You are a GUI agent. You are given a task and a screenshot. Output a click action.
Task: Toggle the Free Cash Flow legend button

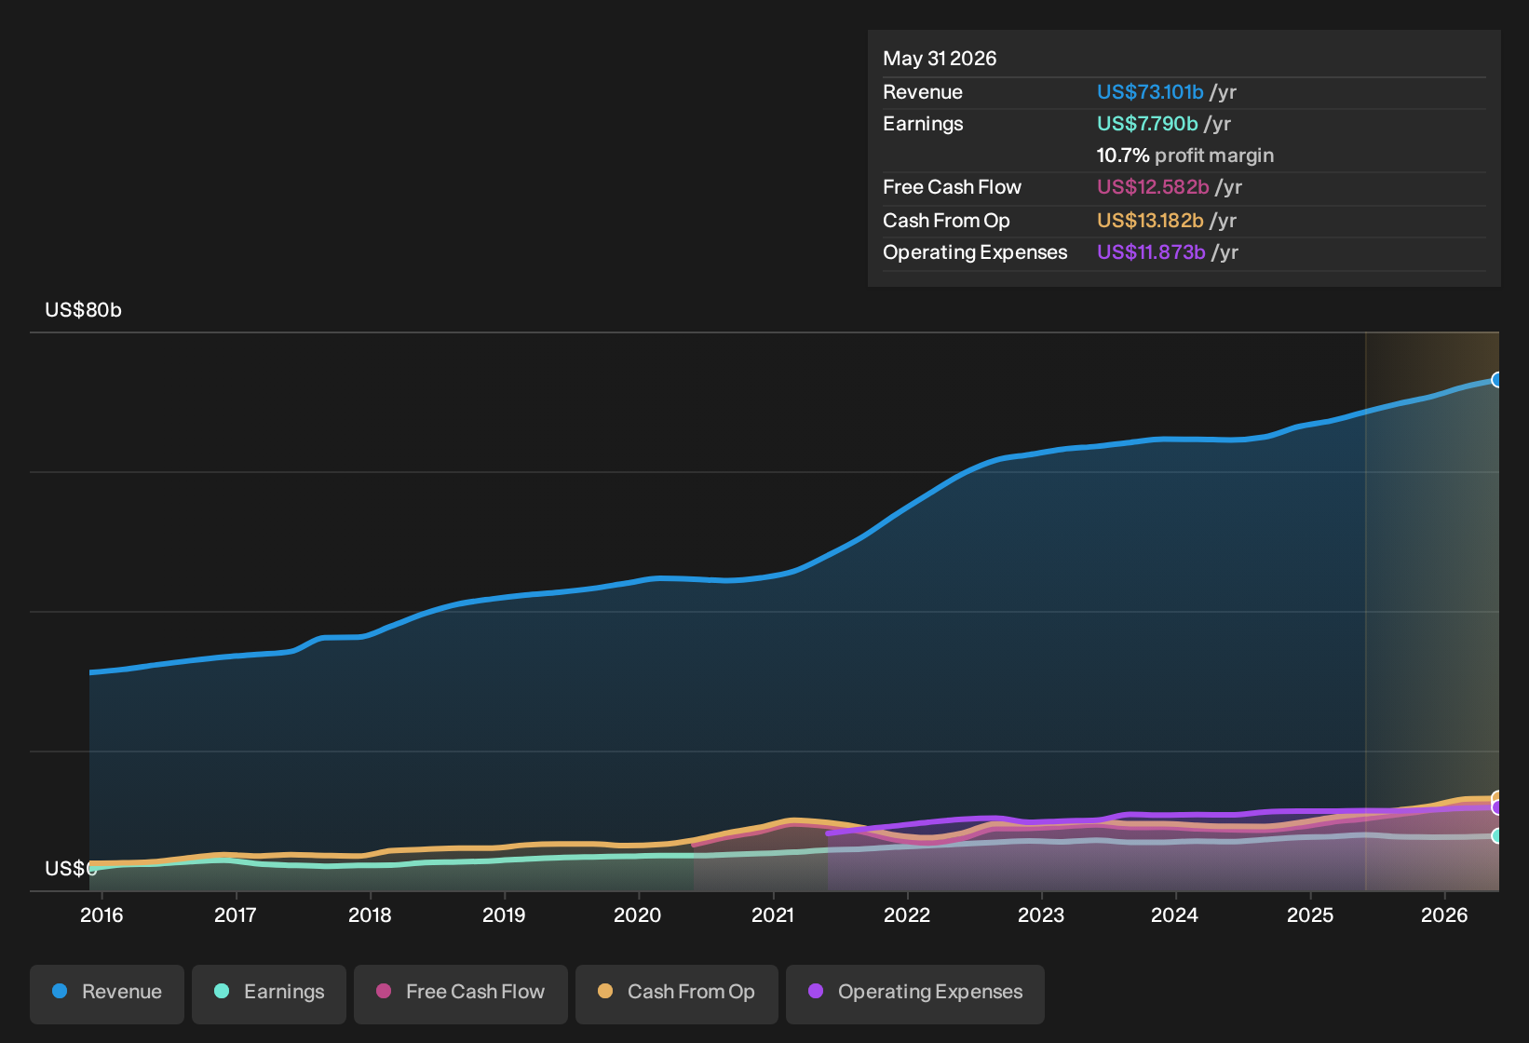coord(461,993)
